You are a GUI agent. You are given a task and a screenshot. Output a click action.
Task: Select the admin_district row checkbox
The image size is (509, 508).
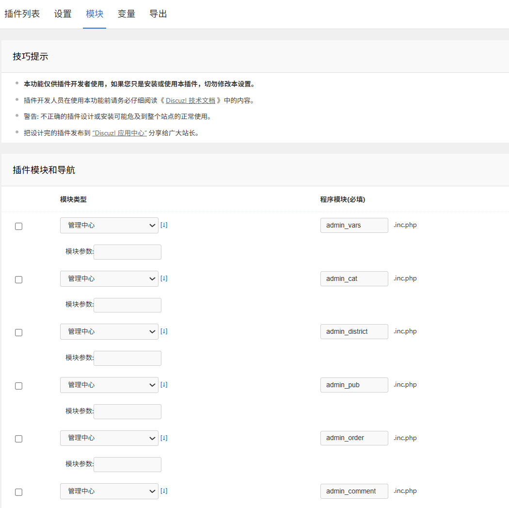[19, 333]
